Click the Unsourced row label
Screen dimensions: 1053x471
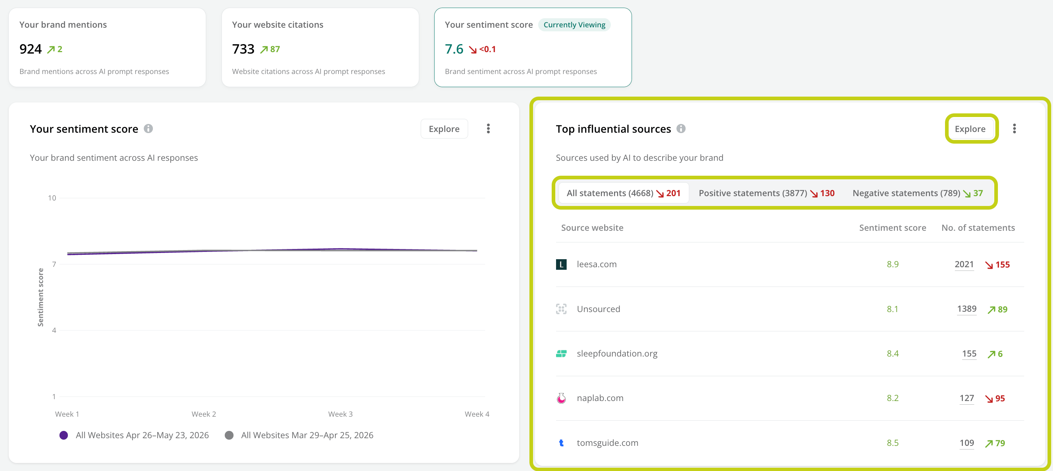pos(598,309)
